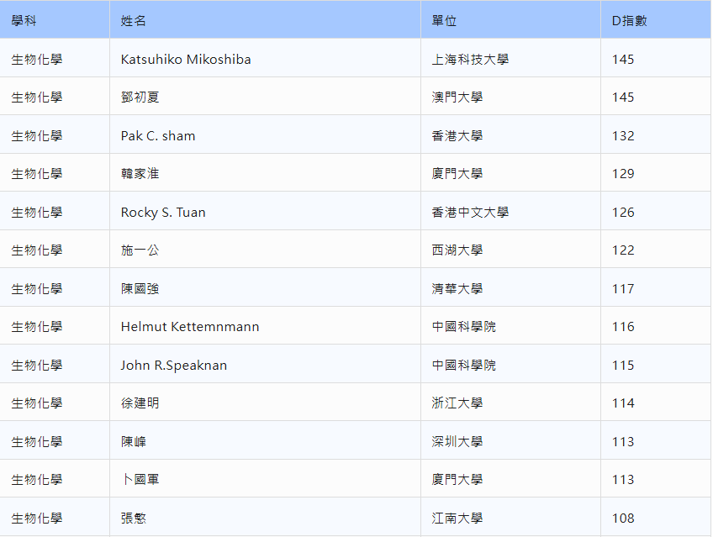Click the D-index value 132

(x=623, y=136)
